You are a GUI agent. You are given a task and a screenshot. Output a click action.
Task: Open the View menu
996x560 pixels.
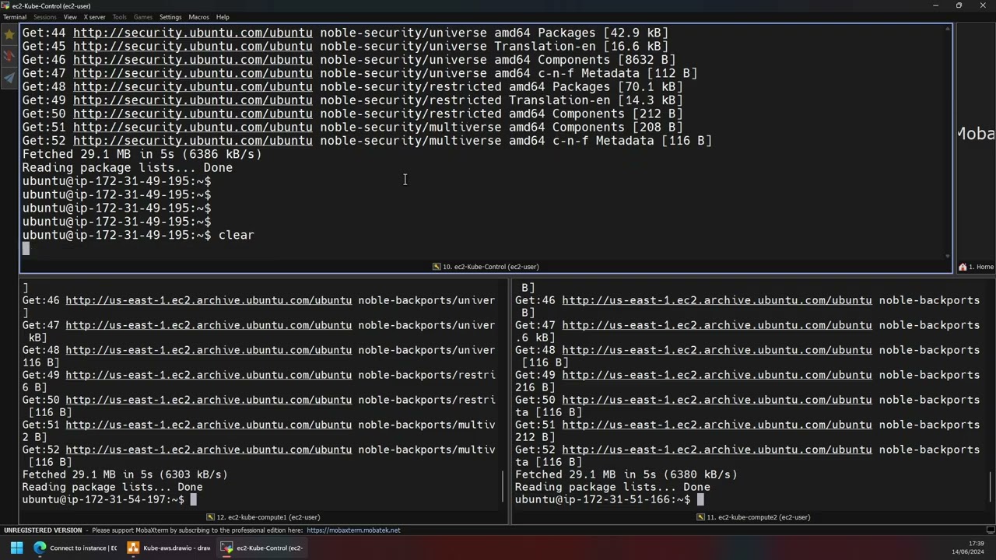(70, 17)
